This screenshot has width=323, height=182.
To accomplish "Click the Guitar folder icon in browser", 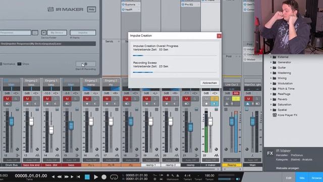I will [275, 67].
